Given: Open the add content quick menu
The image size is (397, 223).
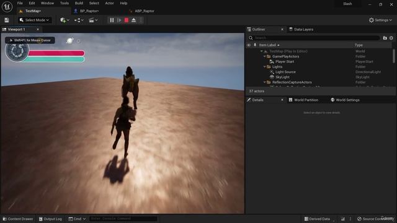Looking at the screenshot, I should pyautogui.click(x=65, y=20).
